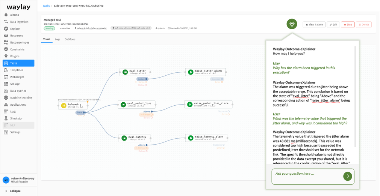
Task: Click the pe1-node-ethernet resource tag
Action: click(131, 28)
